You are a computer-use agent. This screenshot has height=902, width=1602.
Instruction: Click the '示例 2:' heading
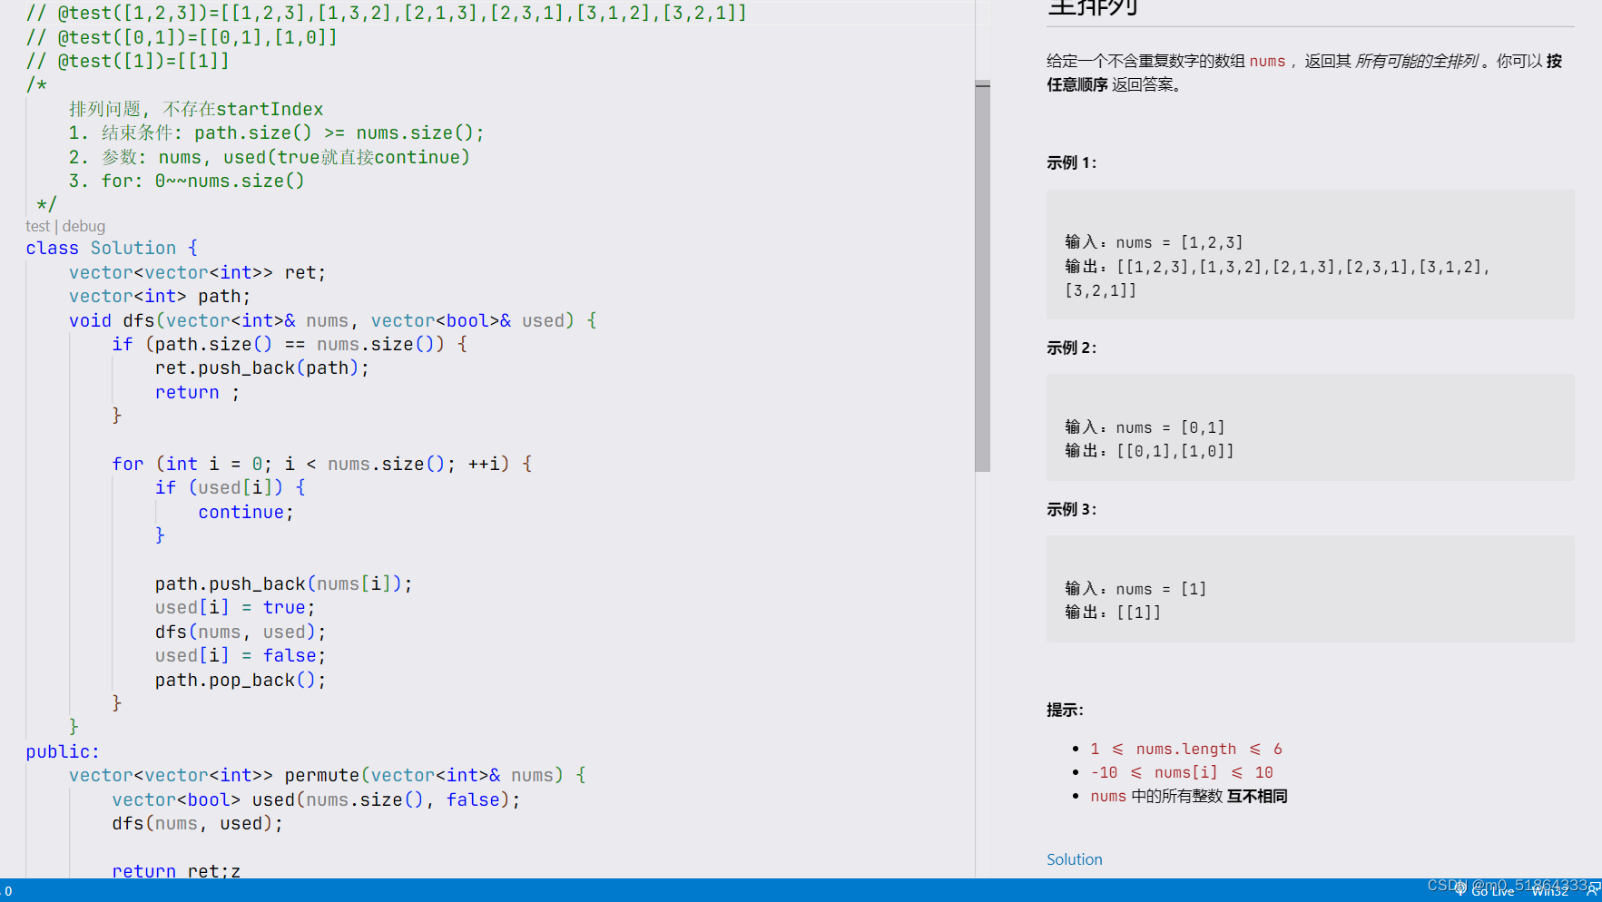tap(1071, 348)
